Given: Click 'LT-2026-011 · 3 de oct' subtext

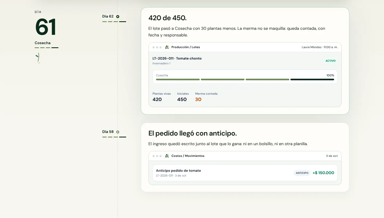Looking at the screenshot, I should pyautogui.click(x=171, y=176).
